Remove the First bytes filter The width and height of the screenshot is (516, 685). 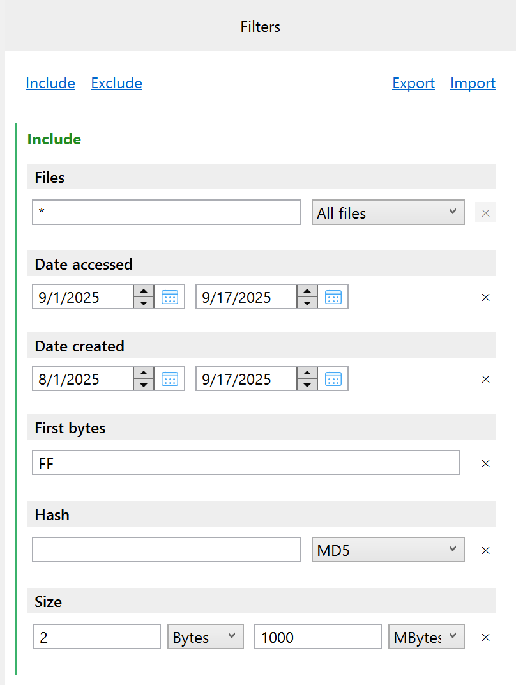coord(485,463)
